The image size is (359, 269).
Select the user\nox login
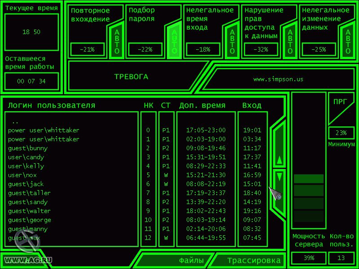tap(22, 175)
